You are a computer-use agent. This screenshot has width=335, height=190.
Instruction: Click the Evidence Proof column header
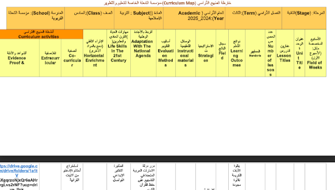pyautogui.click(x=19, y=58)
